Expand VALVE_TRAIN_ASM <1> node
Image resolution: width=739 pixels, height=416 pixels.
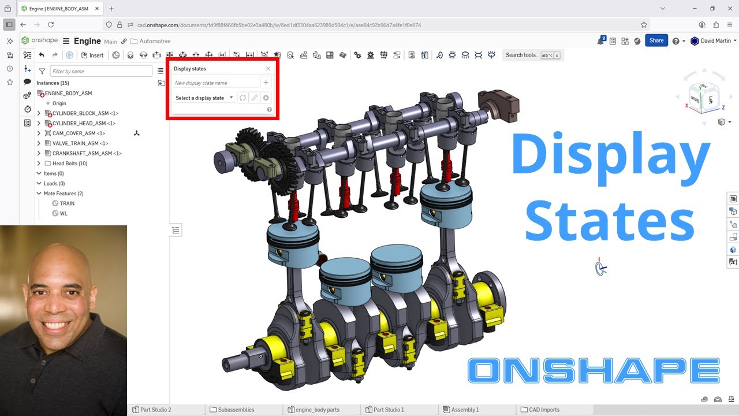pos(39,143)
